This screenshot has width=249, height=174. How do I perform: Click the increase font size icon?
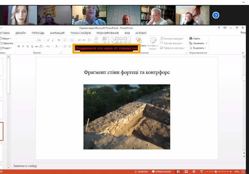(x=49, y=40)
